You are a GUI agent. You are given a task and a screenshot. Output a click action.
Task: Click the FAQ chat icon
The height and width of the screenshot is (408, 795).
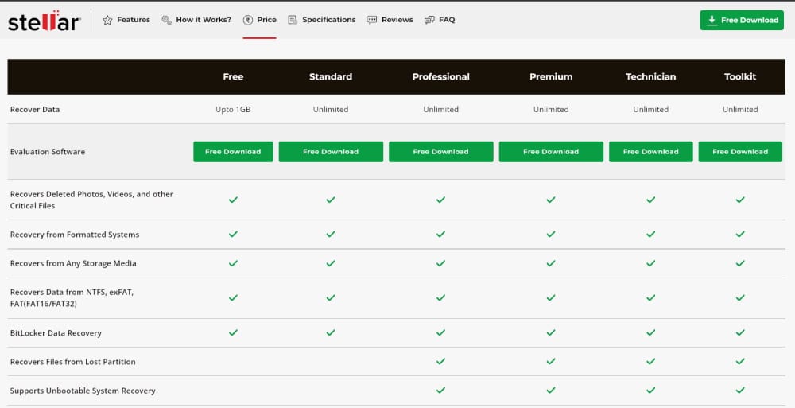429,20
